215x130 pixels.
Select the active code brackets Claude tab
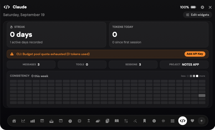(183, 121)
